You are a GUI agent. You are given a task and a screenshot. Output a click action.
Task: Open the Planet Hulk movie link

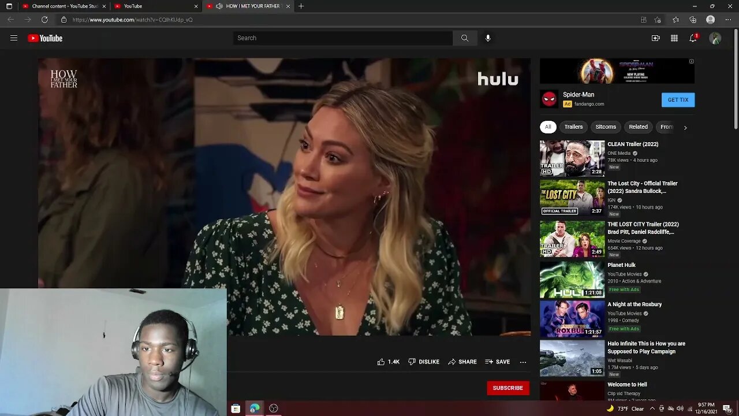pyautogui.click(x=621, y=265)
